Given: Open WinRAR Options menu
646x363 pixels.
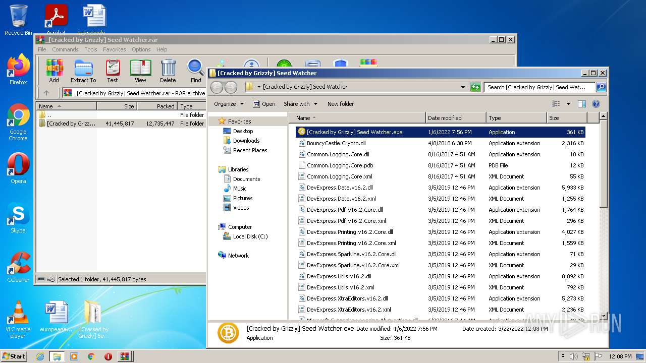Looking at the screenshot, I should point(141,49).
